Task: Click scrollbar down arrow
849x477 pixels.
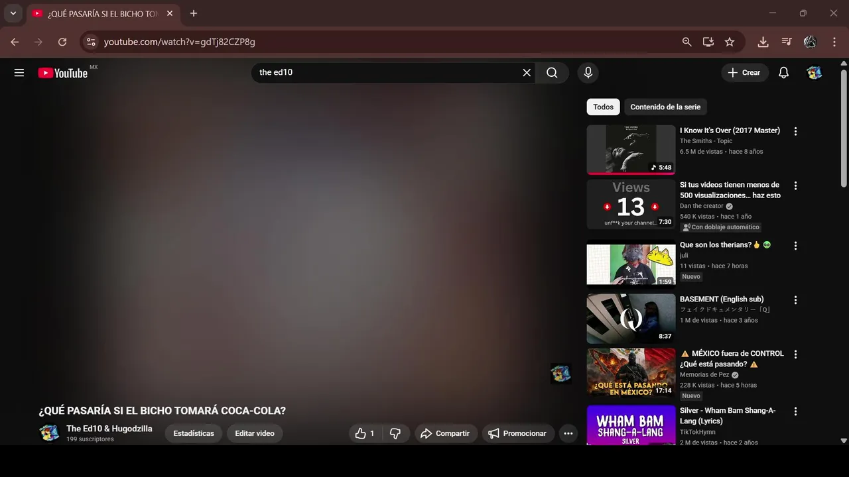Action: pos(844,440)
